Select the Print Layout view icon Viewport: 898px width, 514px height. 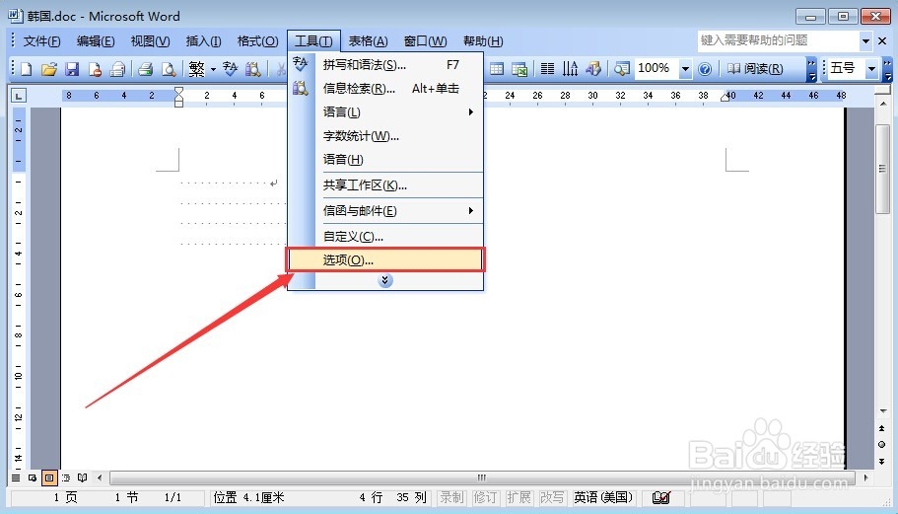49,477
